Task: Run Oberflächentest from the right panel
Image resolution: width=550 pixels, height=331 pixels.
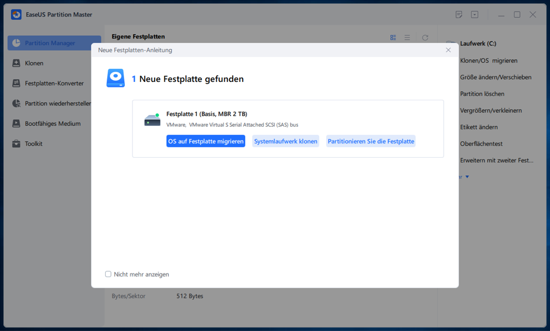Action: [481, 144]
